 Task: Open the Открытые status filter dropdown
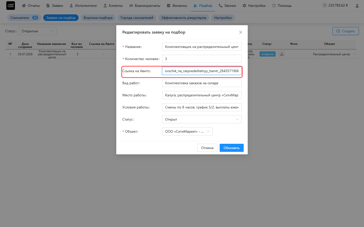pos(38,31)
